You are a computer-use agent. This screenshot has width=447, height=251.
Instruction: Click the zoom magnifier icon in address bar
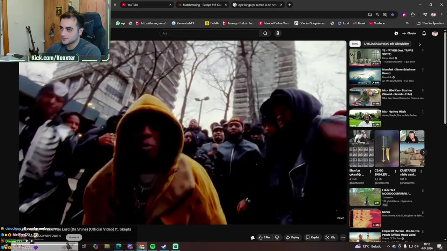point(378,15)
